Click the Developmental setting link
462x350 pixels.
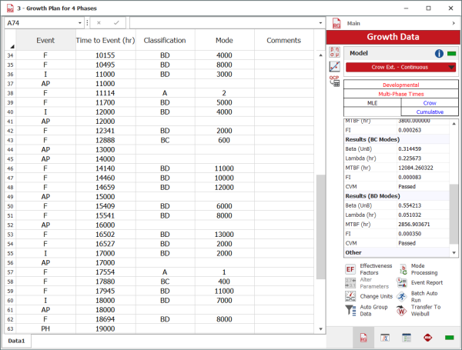400,85
